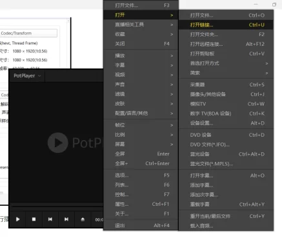The image size is (282, 240).
Task: Open the PotPlayer title dropdown menu
Action: 27,75
